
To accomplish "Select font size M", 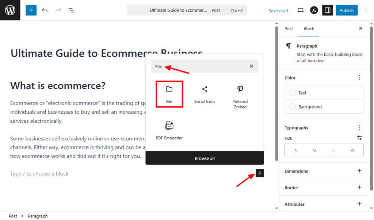I will [x=314, y=150].
